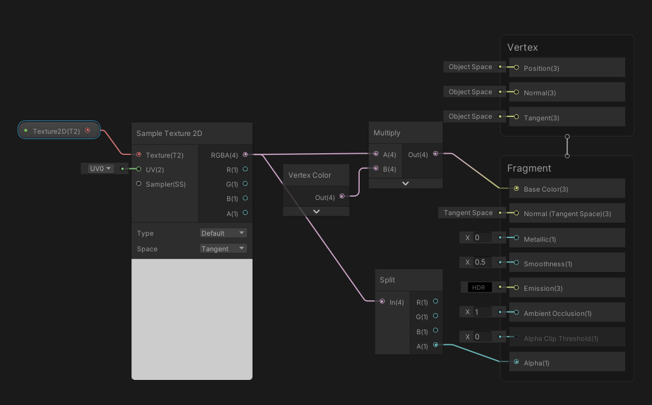
Task: Click the Normal(3) port in Vertex
Action: click(x=516, y=92)
